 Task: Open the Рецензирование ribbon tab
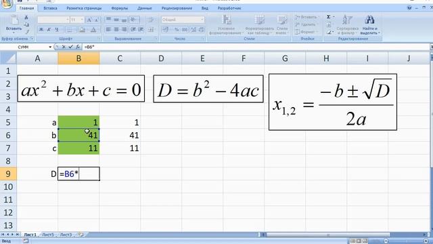(177, 8)
